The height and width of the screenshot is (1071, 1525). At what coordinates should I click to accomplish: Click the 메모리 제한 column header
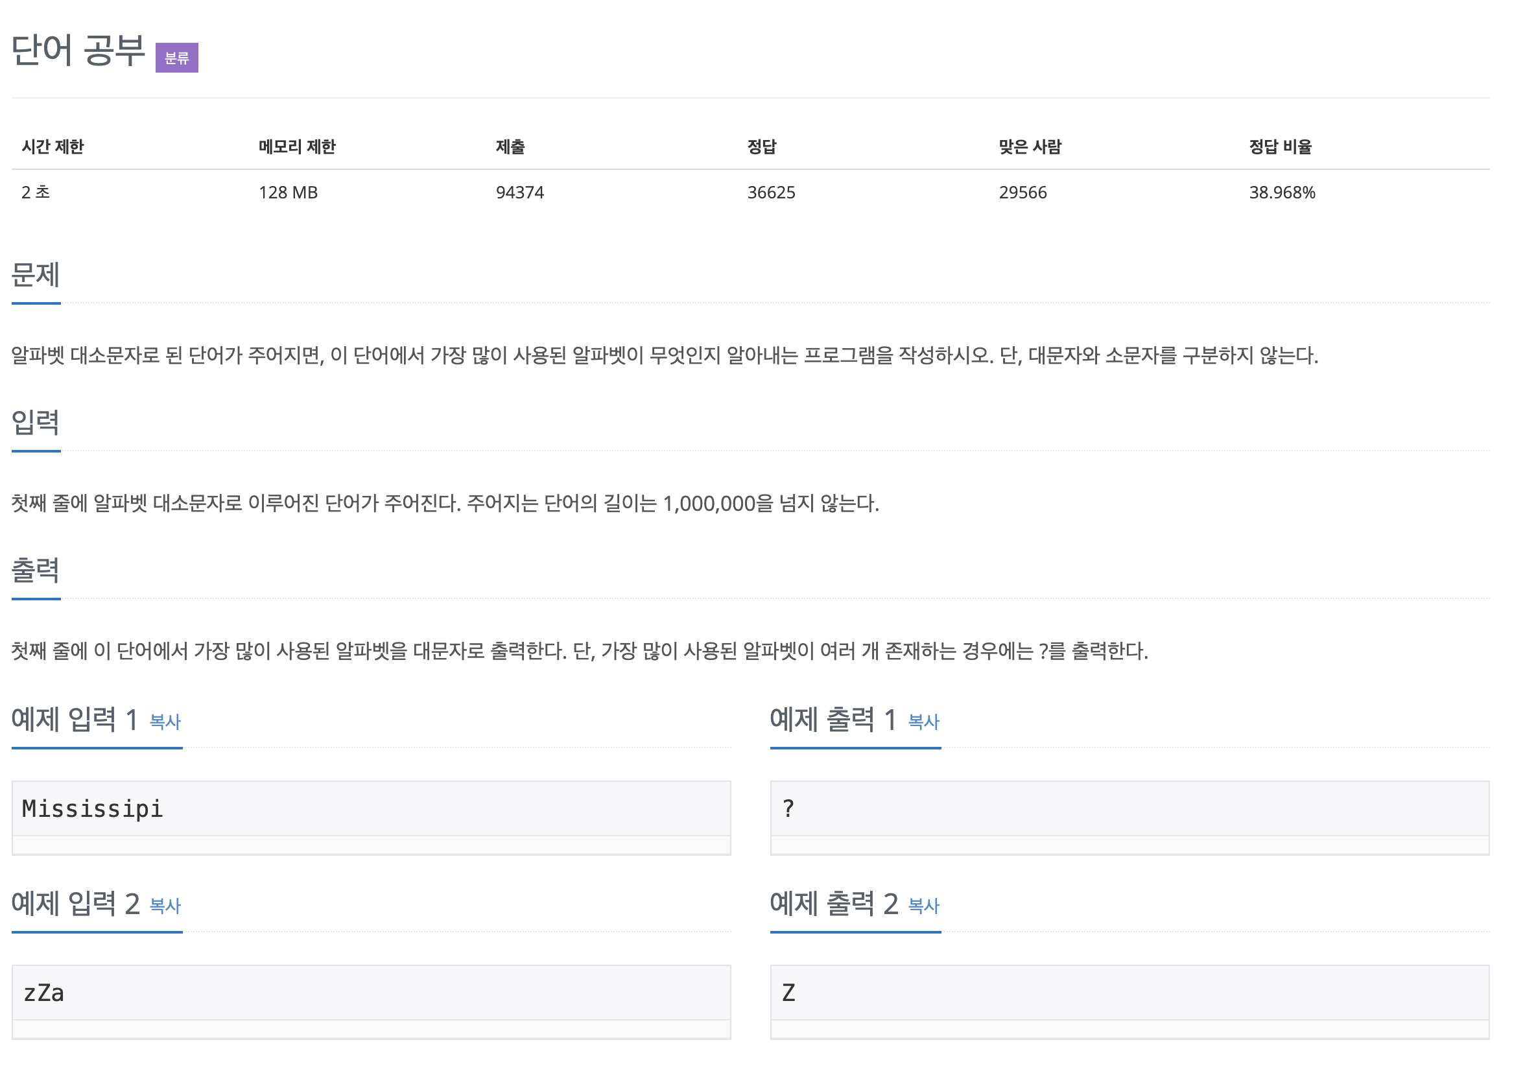pos(297,147)
